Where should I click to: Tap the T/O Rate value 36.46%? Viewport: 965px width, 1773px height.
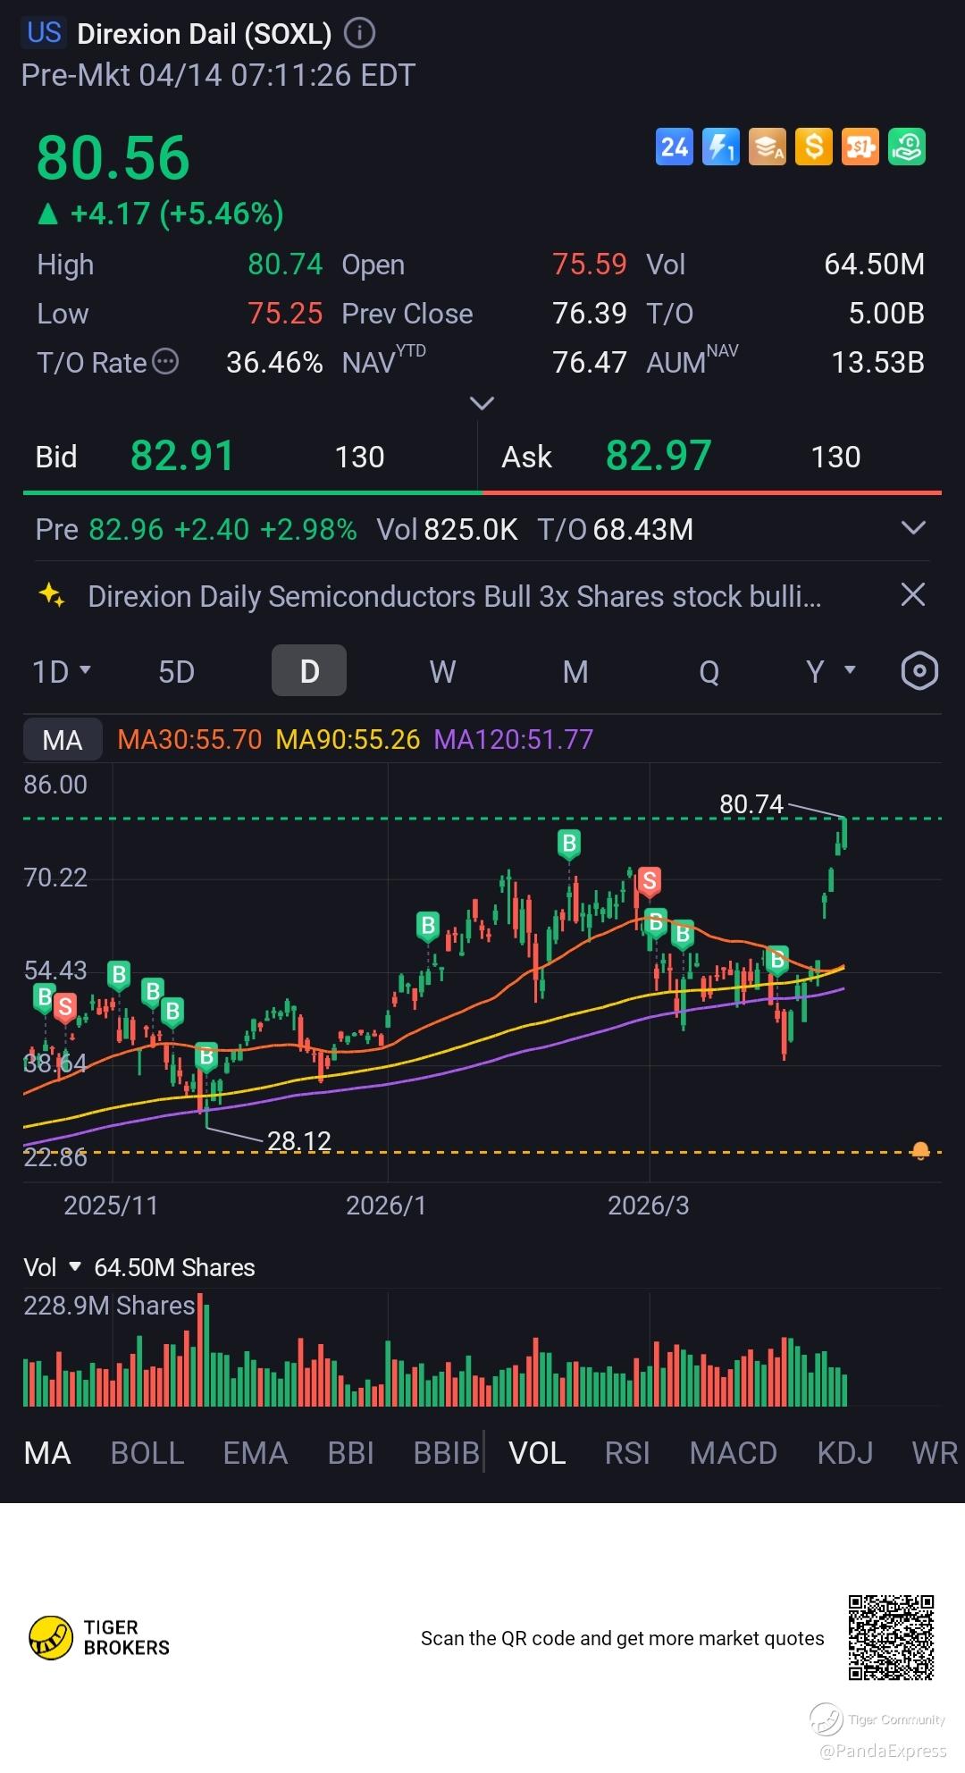click(x=274, y=362)
